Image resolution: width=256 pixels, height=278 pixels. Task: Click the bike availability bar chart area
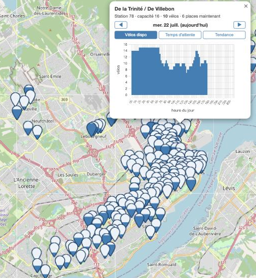(x=183, y=70)
